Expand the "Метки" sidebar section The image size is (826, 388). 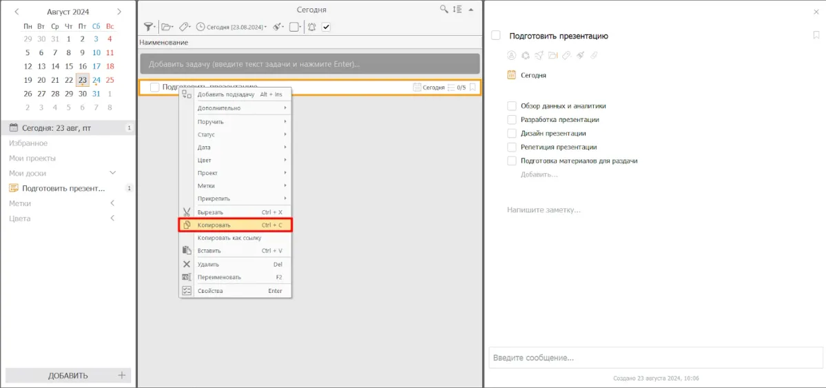113,203
